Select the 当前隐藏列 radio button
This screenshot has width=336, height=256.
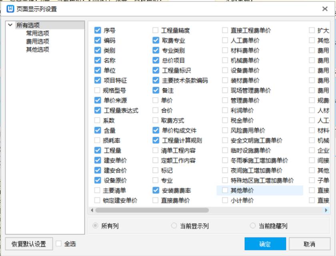coord(253,226)
